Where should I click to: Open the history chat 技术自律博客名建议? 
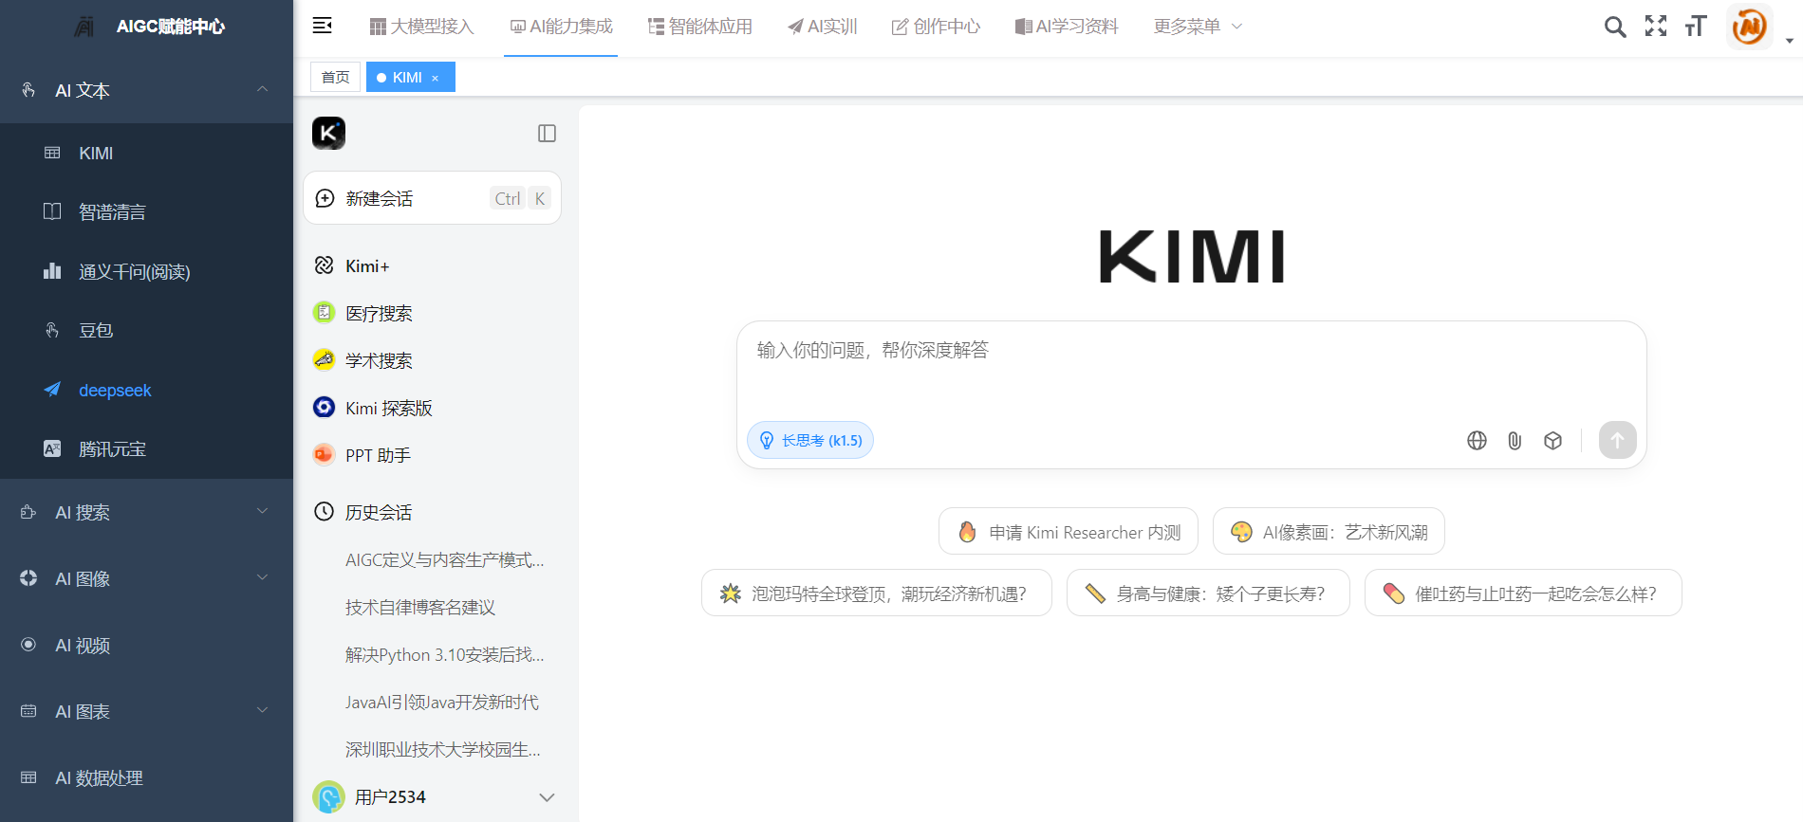[420, 608]
